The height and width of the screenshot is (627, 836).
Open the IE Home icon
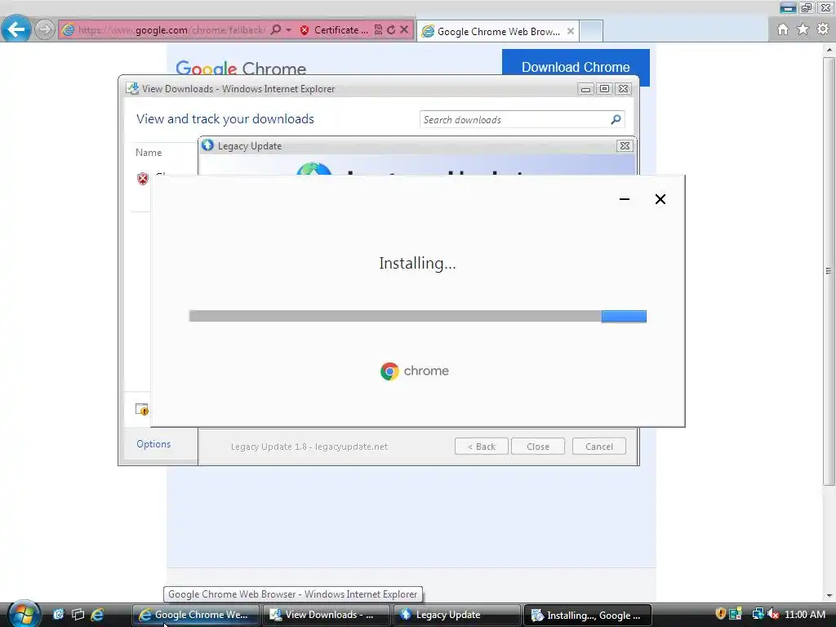pos(783,29)
